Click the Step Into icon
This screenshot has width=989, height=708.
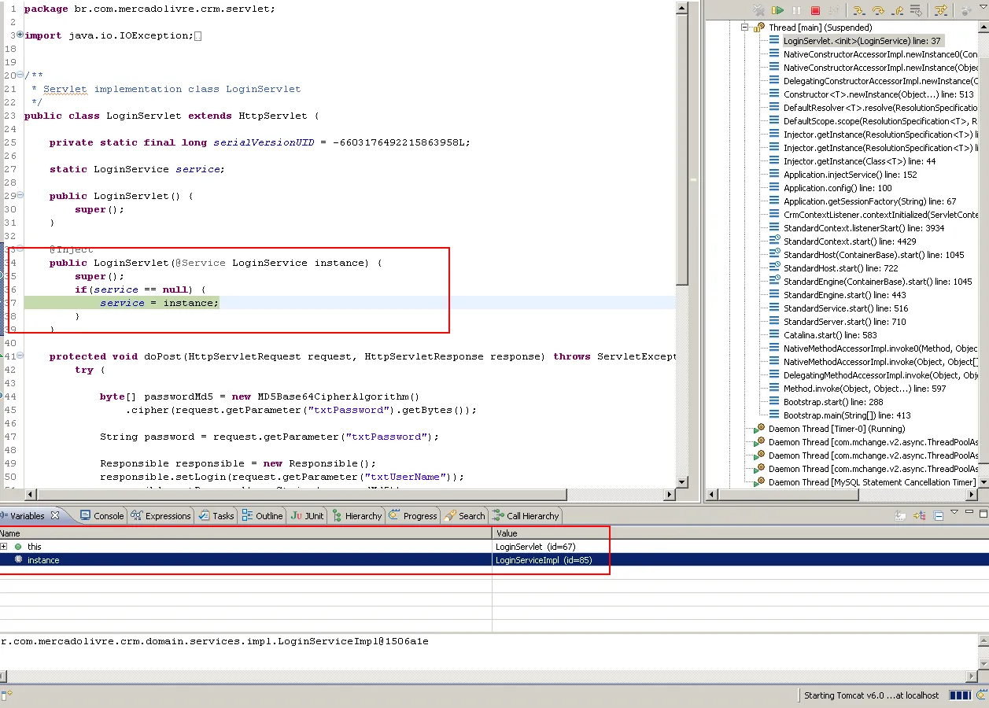[x=859, y=10]
